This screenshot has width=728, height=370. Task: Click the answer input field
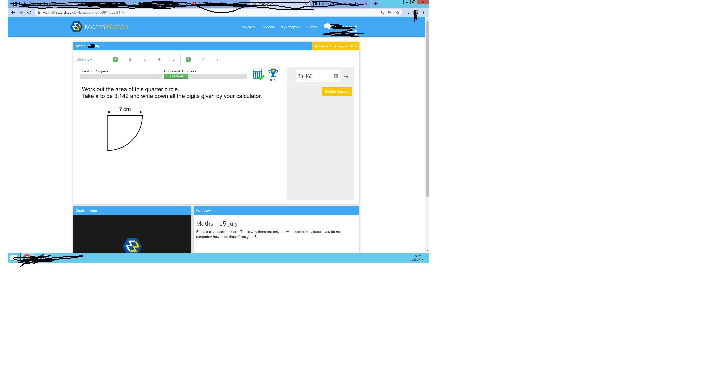pos(314,76)
